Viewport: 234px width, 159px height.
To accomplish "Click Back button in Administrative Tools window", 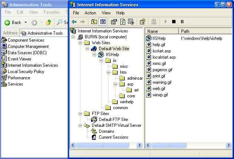I will pyautogui.click(x=13, y=23).
